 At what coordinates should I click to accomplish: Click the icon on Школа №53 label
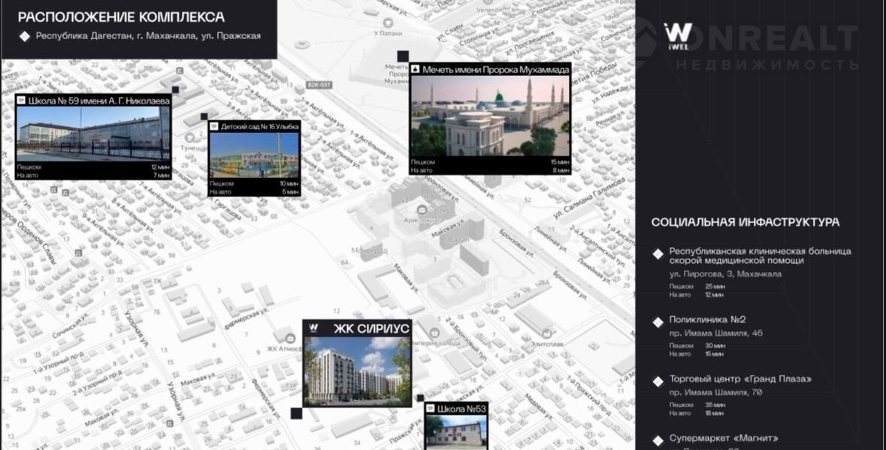431,409
